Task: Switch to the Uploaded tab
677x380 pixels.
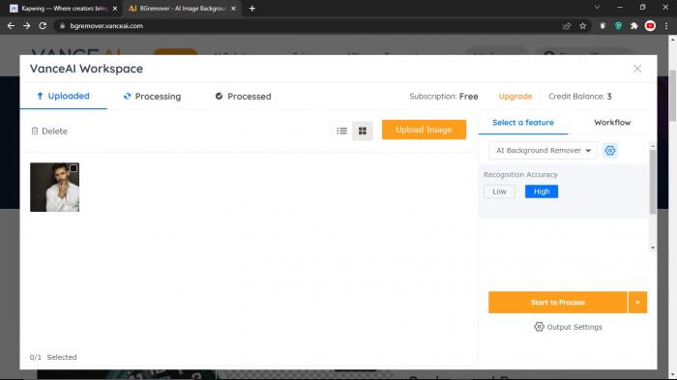Action: point(64,96)
